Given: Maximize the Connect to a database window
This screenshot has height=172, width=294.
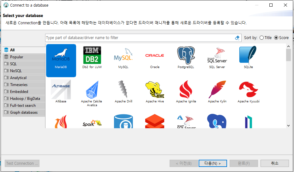Looking at the screenshot, I should click(x=271, y=5).
